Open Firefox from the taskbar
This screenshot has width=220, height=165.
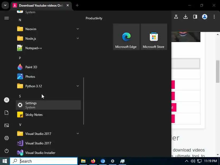pyautogui.click(x=93, y=161)
